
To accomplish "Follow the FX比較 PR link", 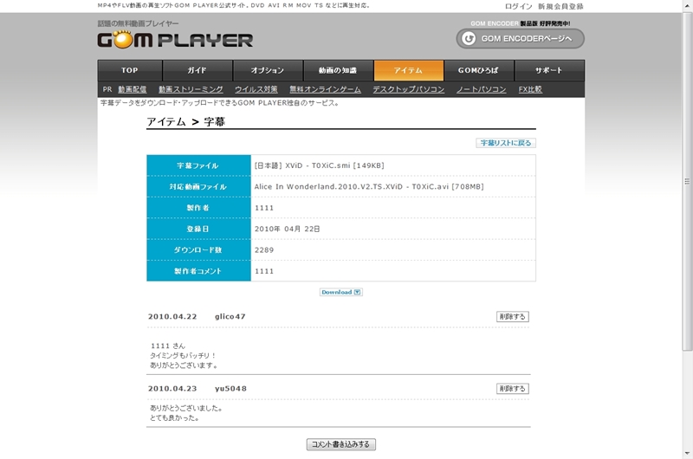I will point(530,89).
